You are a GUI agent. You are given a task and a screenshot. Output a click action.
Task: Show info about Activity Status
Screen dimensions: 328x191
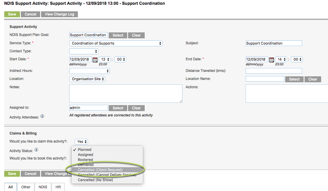36,150
